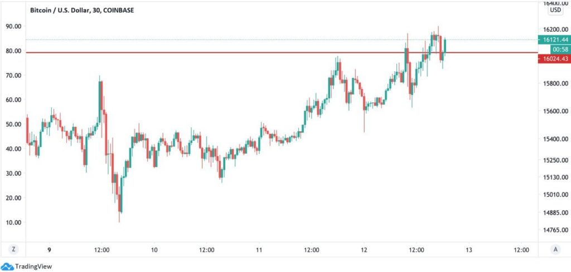Click date label 12 on time axis

(x=364, y=250)
